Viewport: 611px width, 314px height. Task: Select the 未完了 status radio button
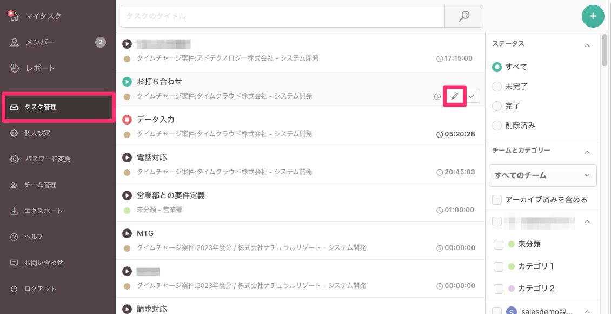point(497,87)
